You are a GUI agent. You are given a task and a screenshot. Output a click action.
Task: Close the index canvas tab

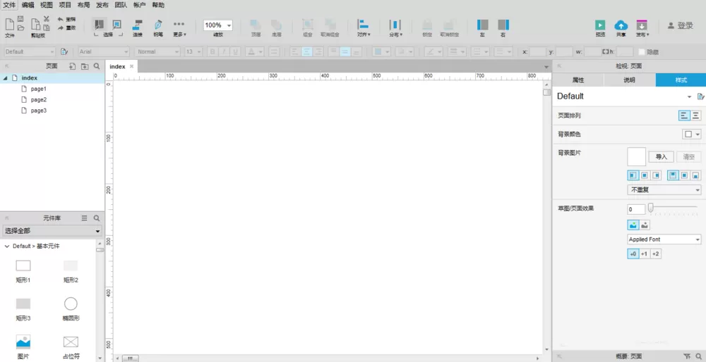131,66
